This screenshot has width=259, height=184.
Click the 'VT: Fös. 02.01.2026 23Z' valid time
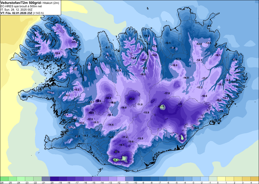click(16, 13)
